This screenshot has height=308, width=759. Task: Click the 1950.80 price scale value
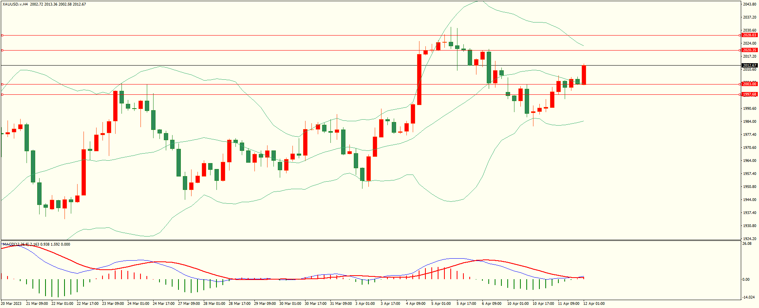(750, 187)
